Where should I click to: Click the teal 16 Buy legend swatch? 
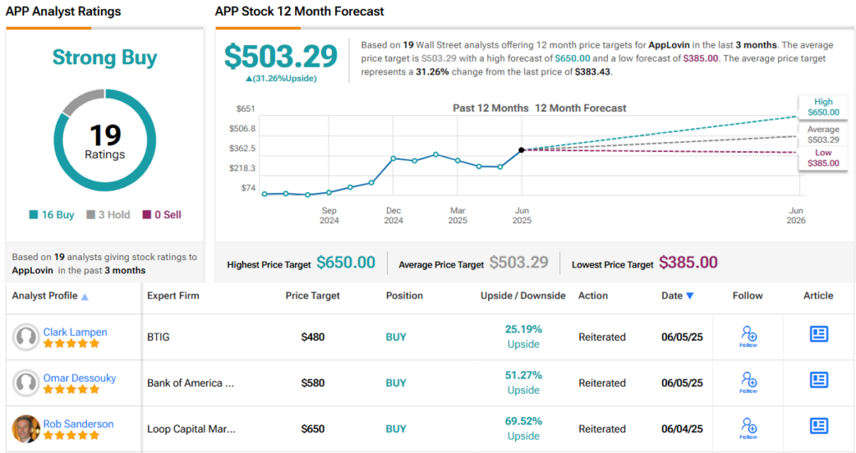click(33, 215)
